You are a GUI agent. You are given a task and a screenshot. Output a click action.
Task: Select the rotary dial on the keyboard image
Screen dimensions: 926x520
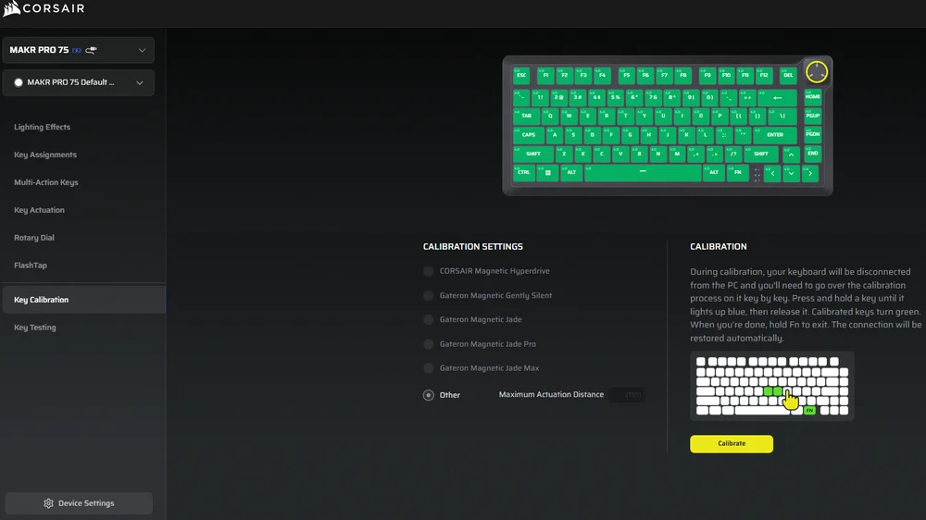[816, 72]
